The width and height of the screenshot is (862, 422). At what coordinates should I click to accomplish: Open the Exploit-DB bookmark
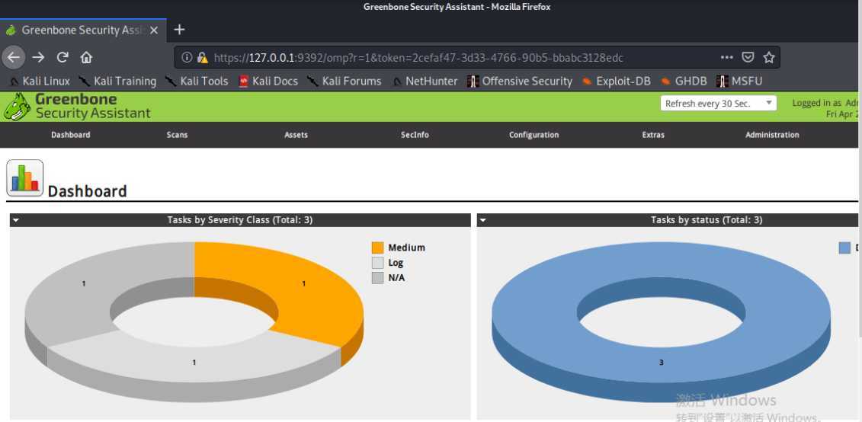[x=617, y=82]
